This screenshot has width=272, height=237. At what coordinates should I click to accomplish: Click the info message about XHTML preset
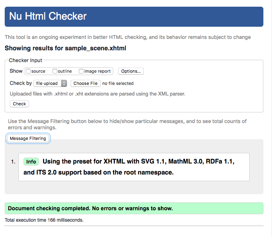[x=134, y=167]
